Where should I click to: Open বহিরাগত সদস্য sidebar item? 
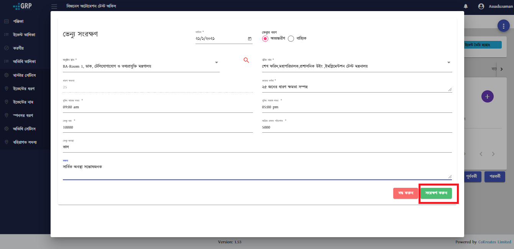click(x=25, y=142)
